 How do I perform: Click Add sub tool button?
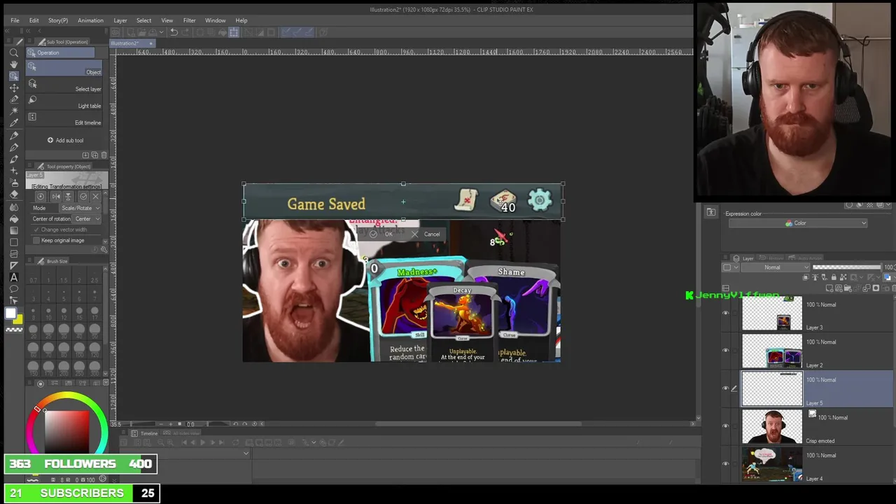(65, 140)
